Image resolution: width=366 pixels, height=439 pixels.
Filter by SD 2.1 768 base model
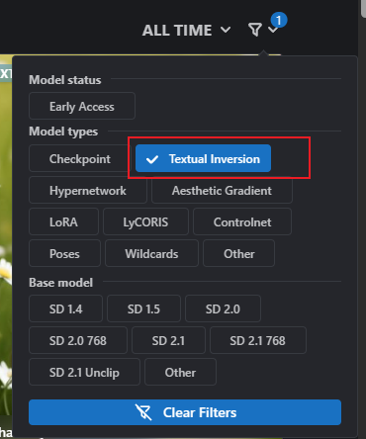pos(258,340)
